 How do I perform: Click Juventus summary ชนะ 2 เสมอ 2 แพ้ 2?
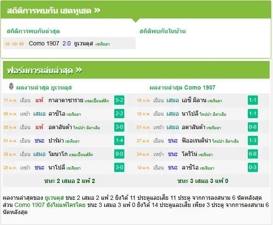click(x=69, y=181)
